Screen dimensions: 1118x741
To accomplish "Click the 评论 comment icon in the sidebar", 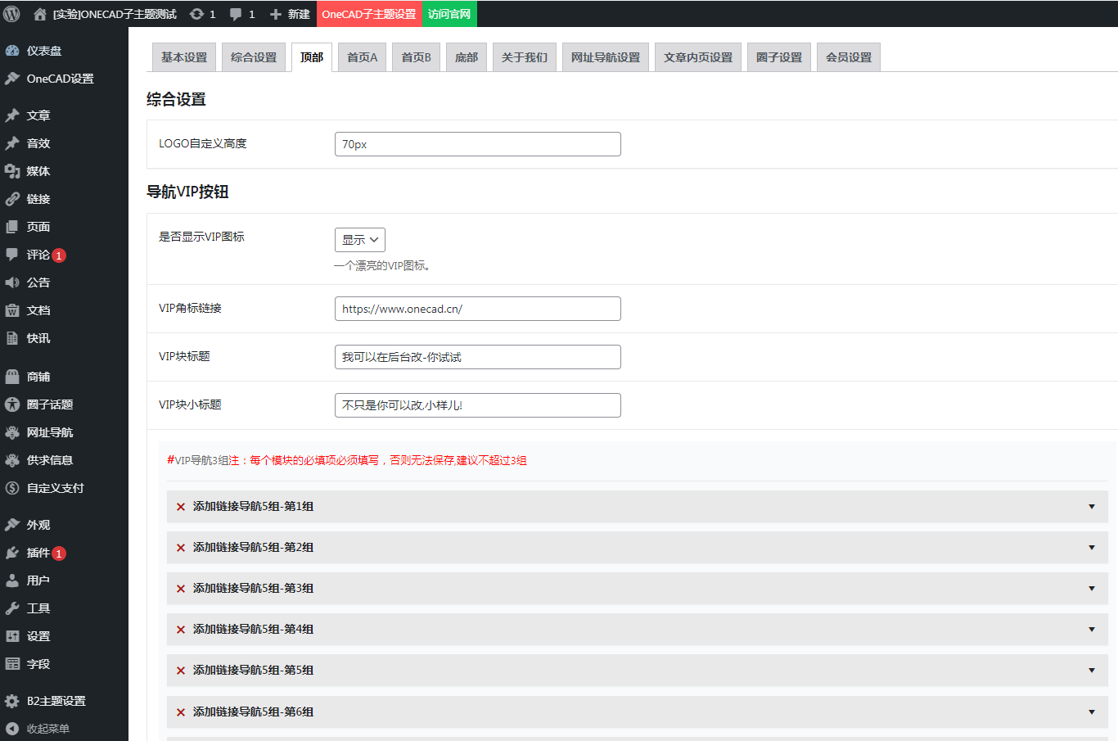I will [12, 255].
